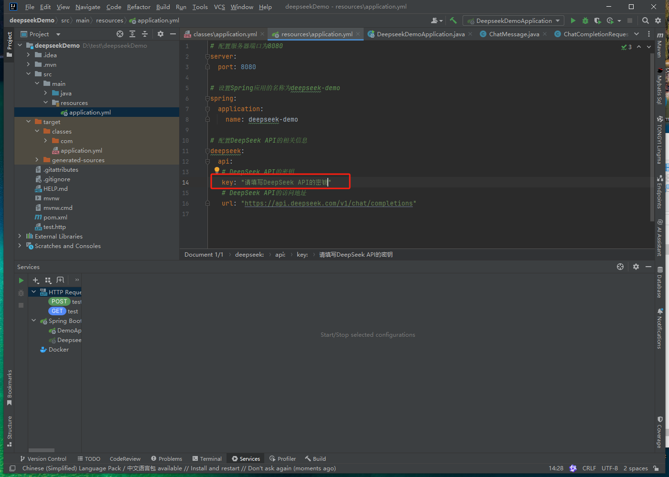Show more Services toolbar actions
This screenshot has width=669, height=477.
coord(77,280)
